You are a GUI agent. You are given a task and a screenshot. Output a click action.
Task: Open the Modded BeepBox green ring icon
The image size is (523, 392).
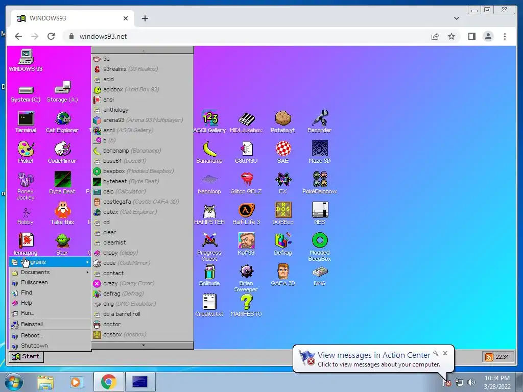(x=320, y=247)
